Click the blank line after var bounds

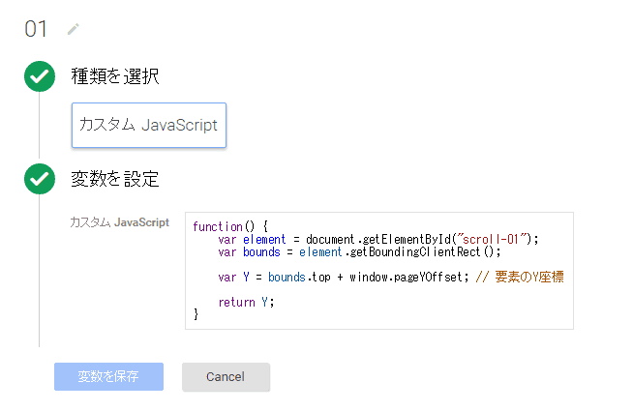tap(377, 264)
